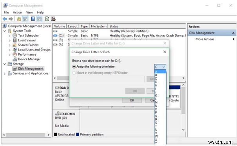Choose letter A in the dropdown list
The width and height of the screenshot is (237, 146).
click(x=160, y=72)
